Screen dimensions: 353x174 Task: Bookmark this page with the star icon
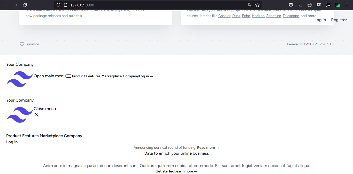click(257, 5)
